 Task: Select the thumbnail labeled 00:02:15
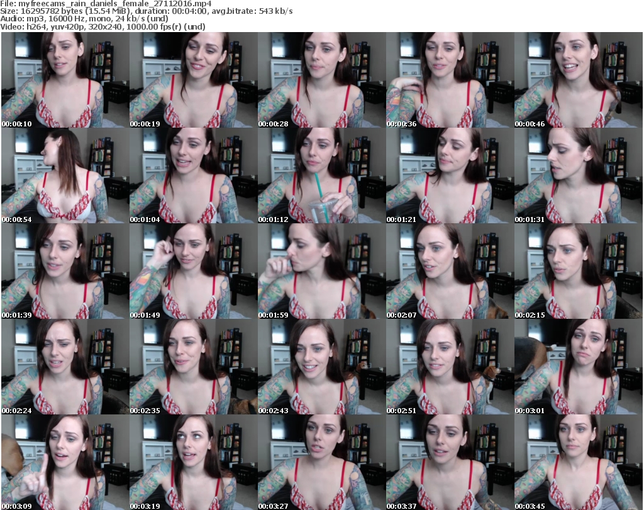pos(578,271)
